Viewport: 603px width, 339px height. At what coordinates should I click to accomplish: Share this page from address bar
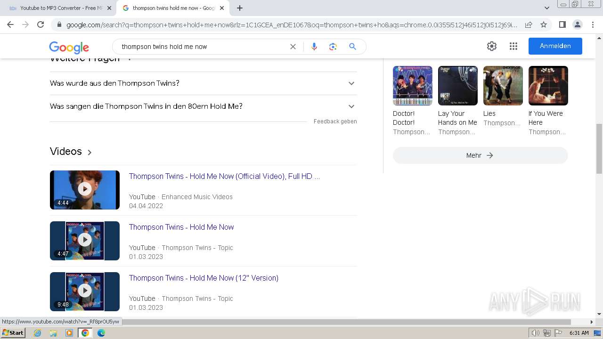coord(529,24)
